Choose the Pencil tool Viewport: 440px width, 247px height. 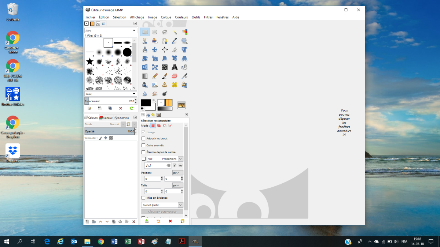[x=155, y=76]
